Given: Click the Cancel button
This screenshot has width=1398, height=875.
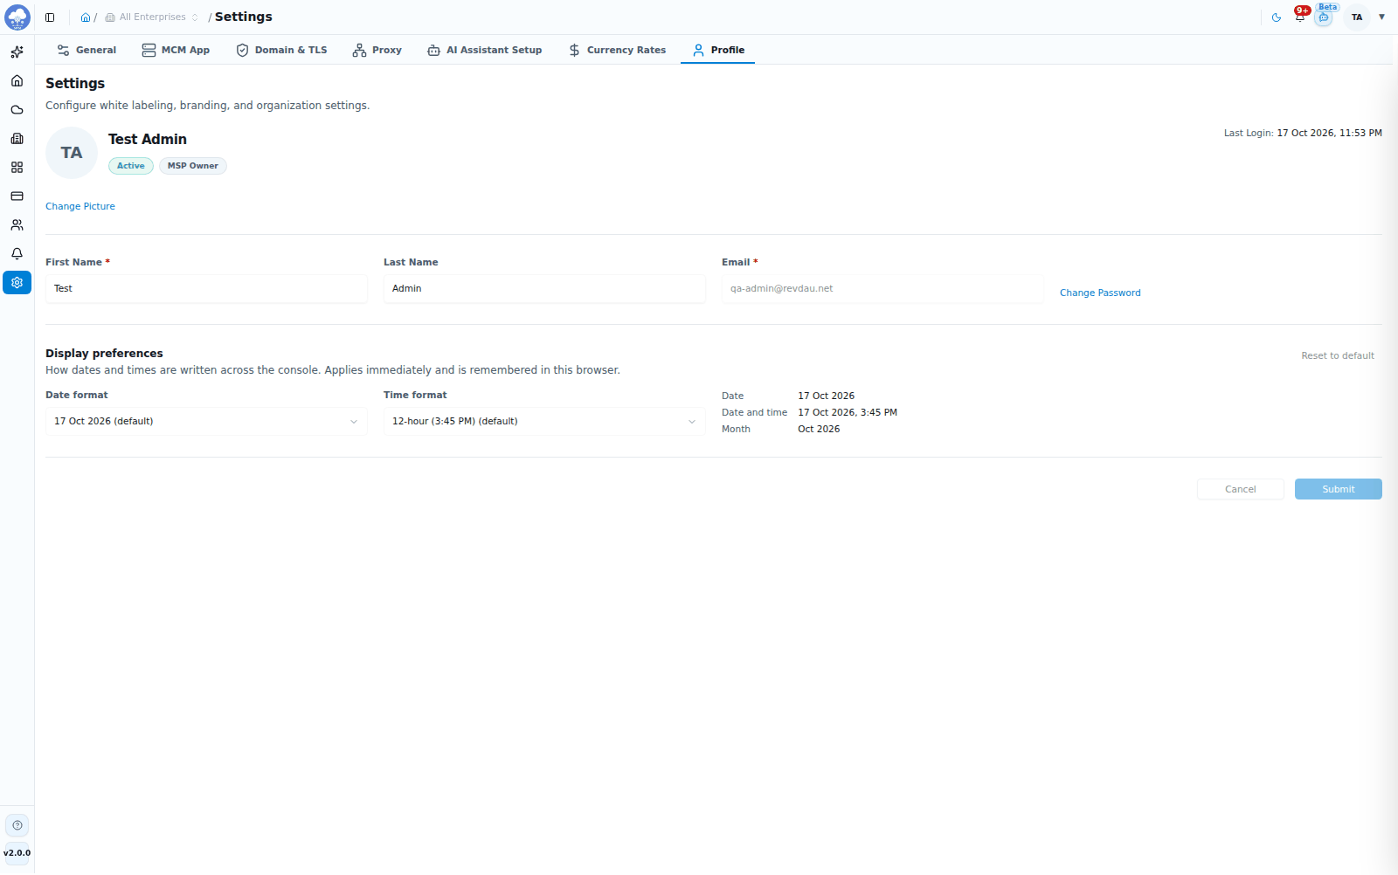Looking at the screenshot, I should coord(1241,489).
